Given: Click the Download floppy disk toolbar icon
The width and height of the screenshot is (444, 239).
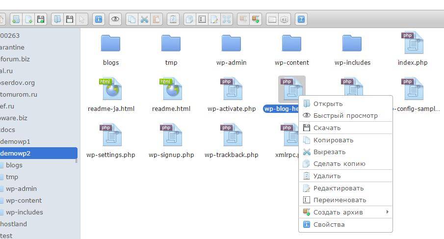Looking at the screenshot, I should point(70,19).
